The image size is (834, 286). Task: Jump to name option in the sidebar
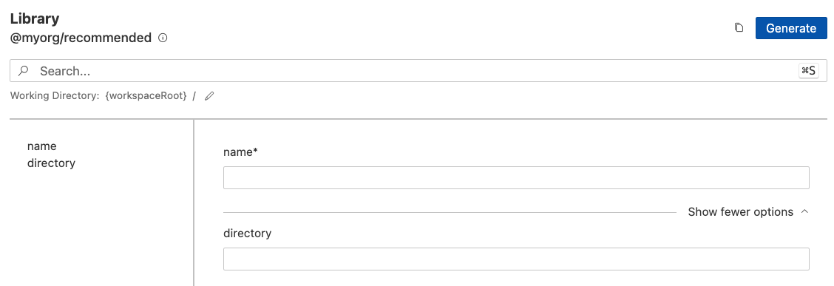42,146
